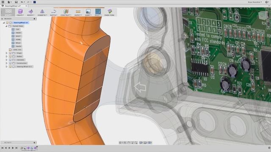Collapse the Browser panel
Viewport: 271px width, 152px height.
[x=2, y=19]
